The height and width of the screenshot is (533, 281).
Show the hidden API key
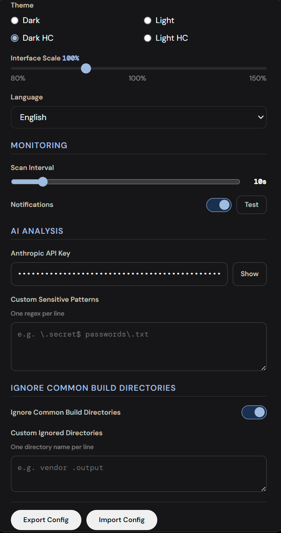250,274
